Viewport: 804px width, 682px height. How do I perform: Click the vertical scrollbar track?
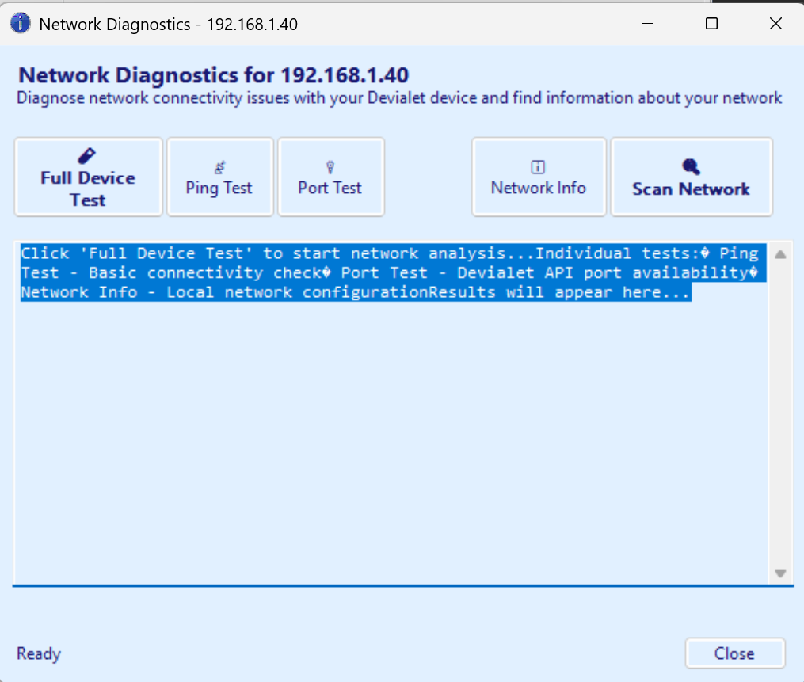[x=780, y=412]
